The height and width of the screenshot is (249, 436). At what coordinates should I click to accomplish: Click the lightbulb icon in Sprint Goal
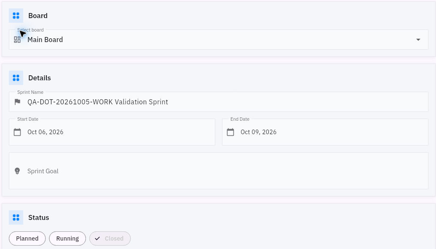[17, 171]
